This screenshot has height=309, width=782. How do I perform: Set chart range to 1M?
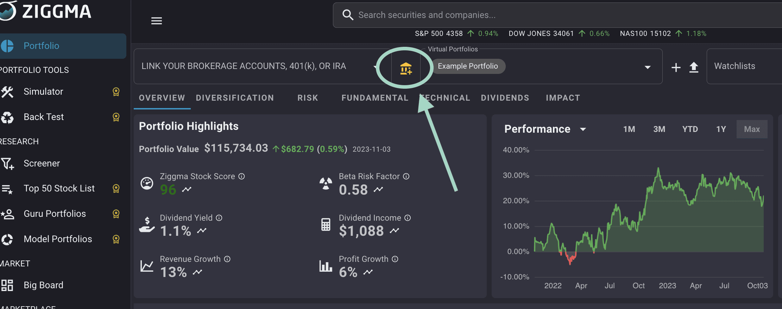point(629,129)
